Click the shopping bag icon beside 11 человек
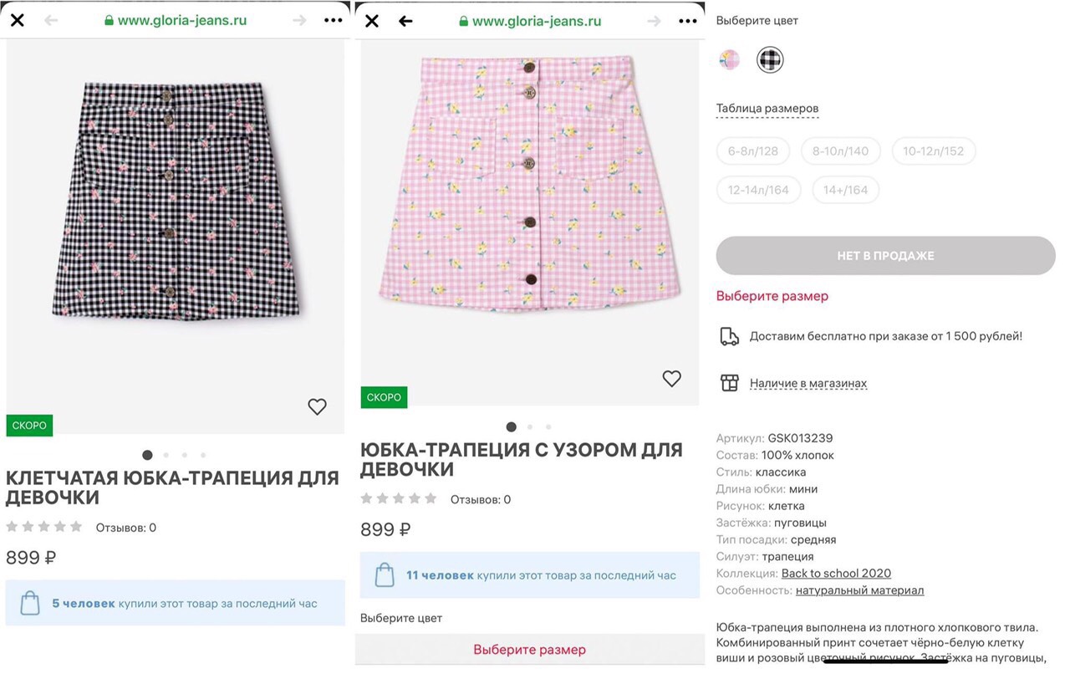 385,575
